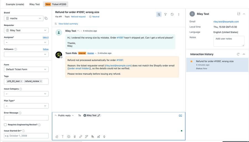Click the Error Message input field
Viewport: 249px width, 142px height.
[26, 118]
